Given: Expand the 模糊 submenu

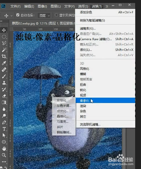Looking at the screenshot, I should tap(105, 74).
